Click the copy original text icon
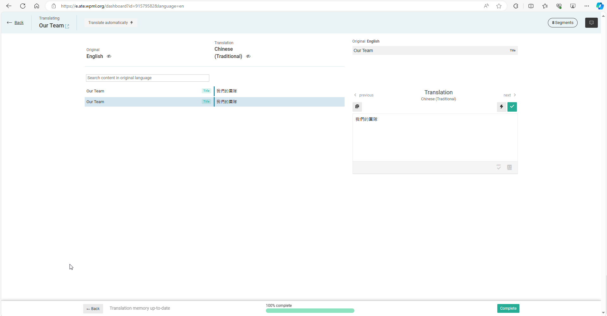Screen dimensions: 607x316 tap(357, 107)
